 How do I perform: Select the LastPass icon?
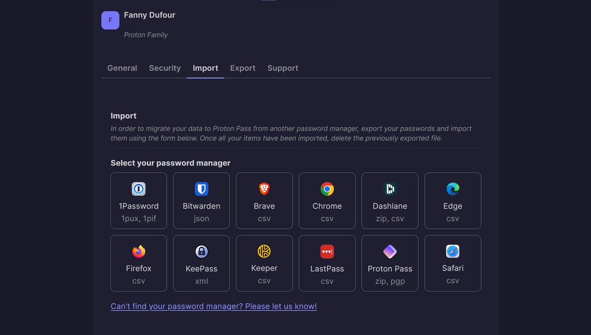tap(327, 251)
